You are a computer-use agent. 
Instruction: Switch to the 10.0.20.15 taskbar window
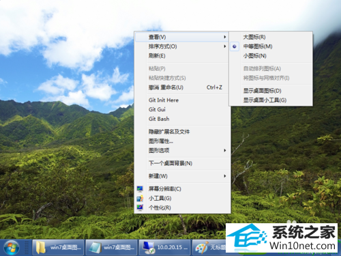[164, 248]
